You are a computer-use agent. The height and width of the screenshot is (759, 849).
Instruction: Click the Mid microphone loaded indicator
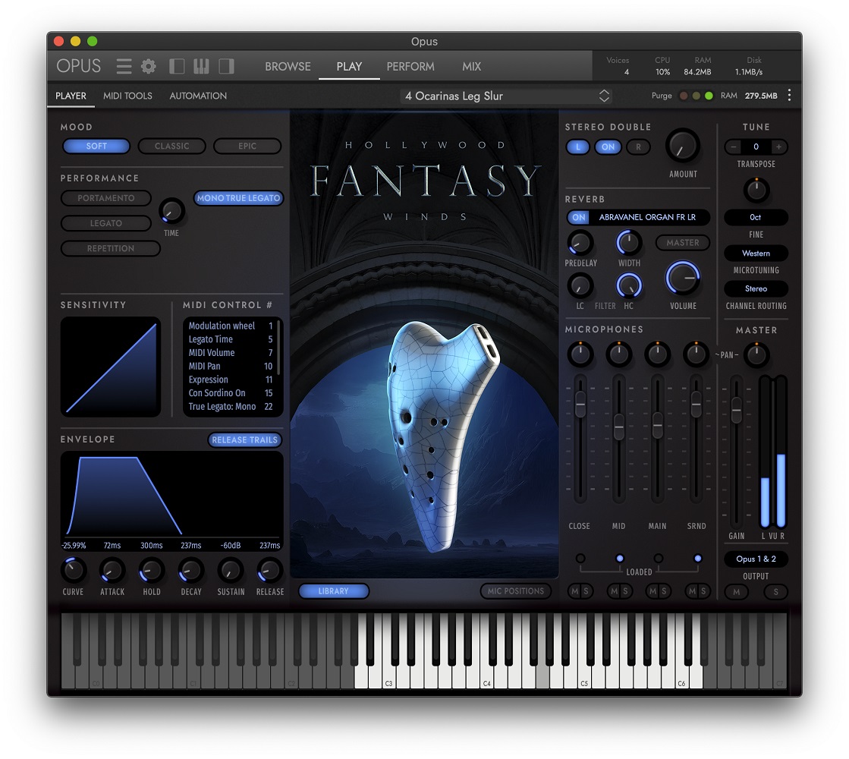tap(619, 558)
